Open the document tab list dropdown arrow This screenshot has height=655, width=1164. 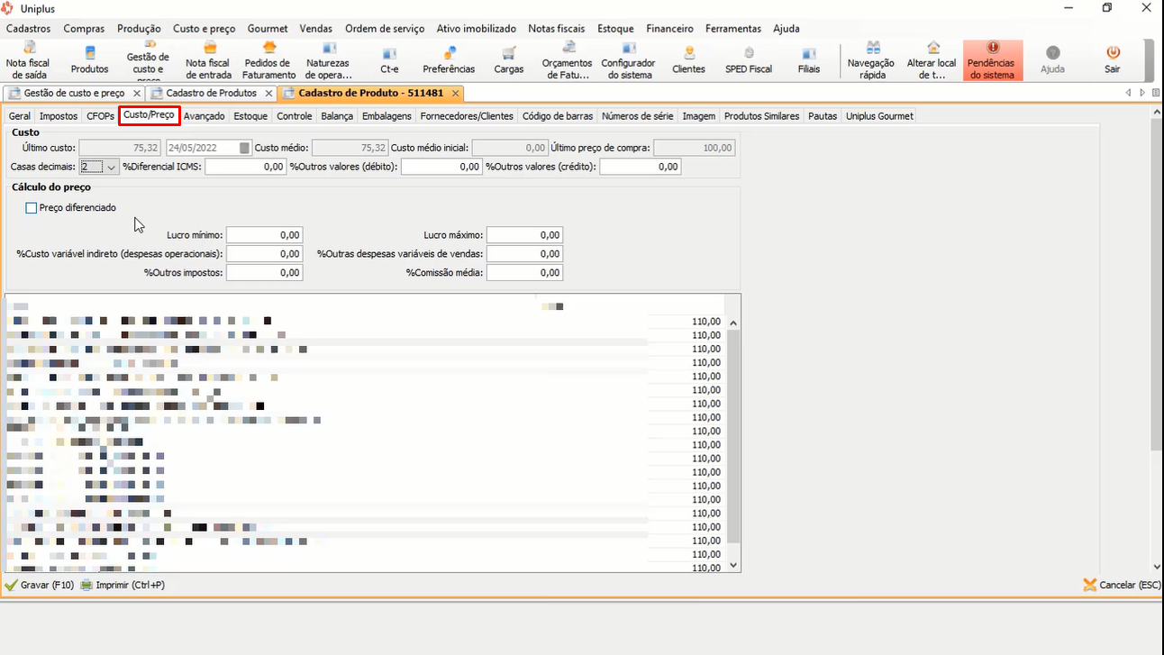pos(1155,93)
